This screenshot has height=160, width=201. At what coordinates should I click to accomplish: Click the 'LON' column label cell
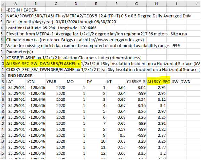(36, 82)
